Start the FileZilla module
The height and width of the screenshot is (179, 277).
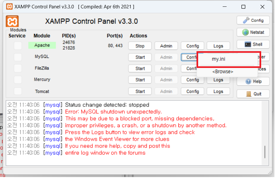(140, 69)
